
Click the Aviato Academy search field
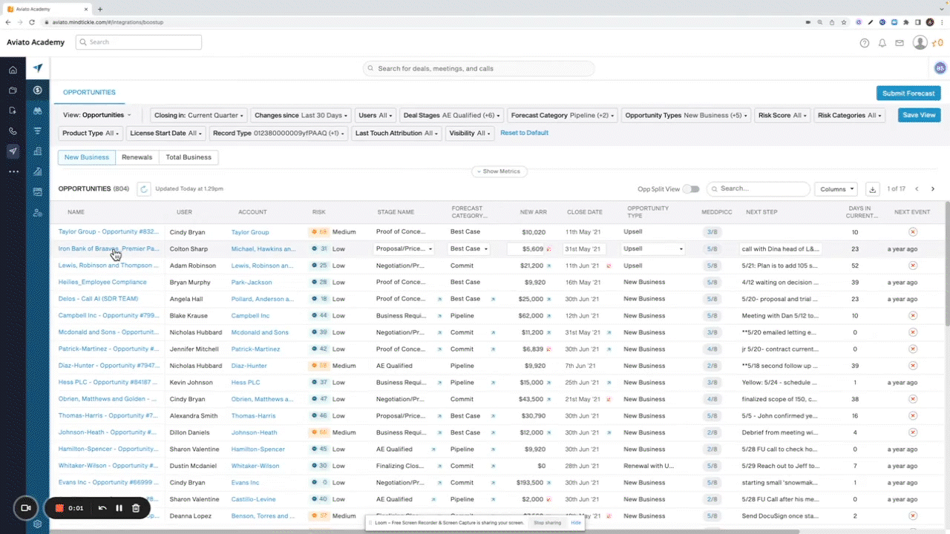(138, 42)
